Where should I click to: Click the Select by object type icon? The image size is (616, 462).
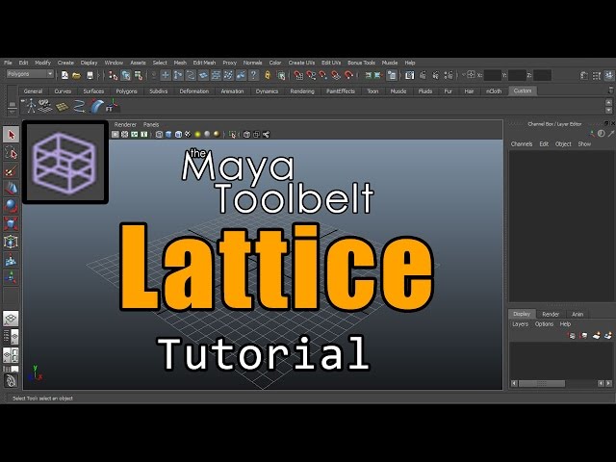pyautogui.click(x=126, y=75)
